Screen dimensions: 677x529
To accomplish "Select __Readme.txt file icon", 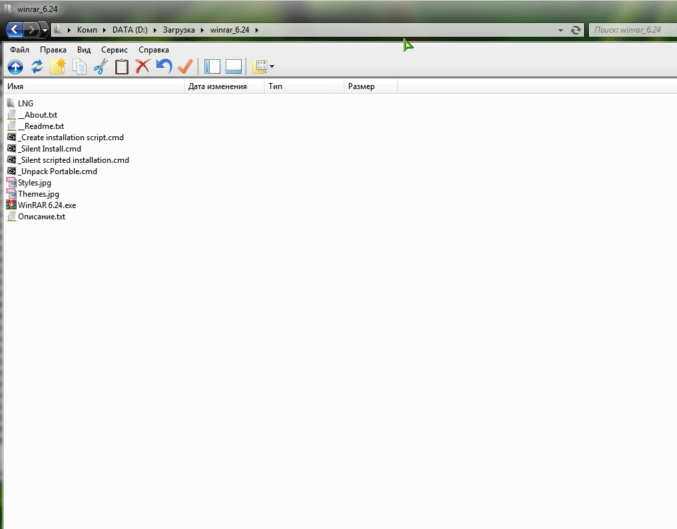I will click(12, 126).
